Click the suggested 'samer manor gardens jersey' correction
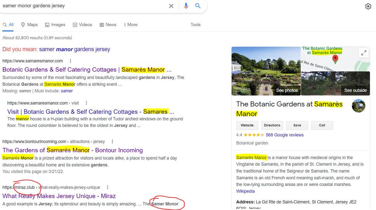The height and width of the screenshot is (210, 376). (75, 49)
